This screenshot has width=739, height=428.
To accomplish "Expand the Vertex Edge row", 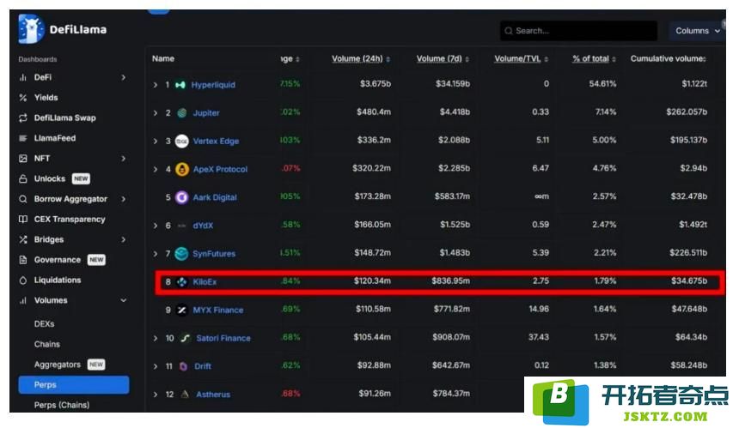I will click(156, 142).
